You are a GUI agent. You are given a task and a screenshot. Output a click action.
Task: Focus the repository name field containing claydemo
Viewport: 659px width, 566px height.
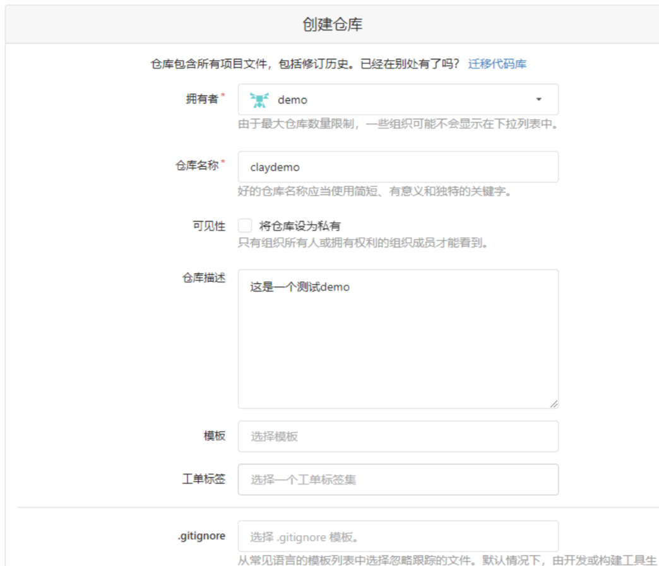(398, 167)
